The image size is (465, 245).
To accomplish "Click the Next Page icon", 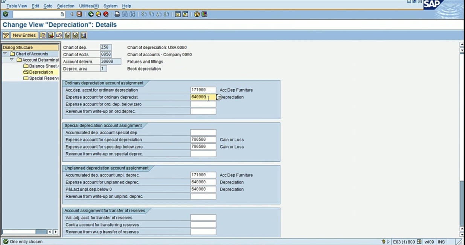I will point(159,14).
